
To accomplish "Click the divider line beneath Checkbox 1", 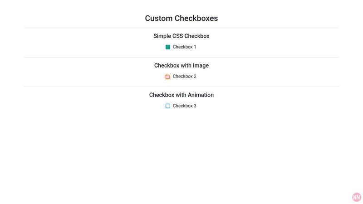I will coord(181,58).
